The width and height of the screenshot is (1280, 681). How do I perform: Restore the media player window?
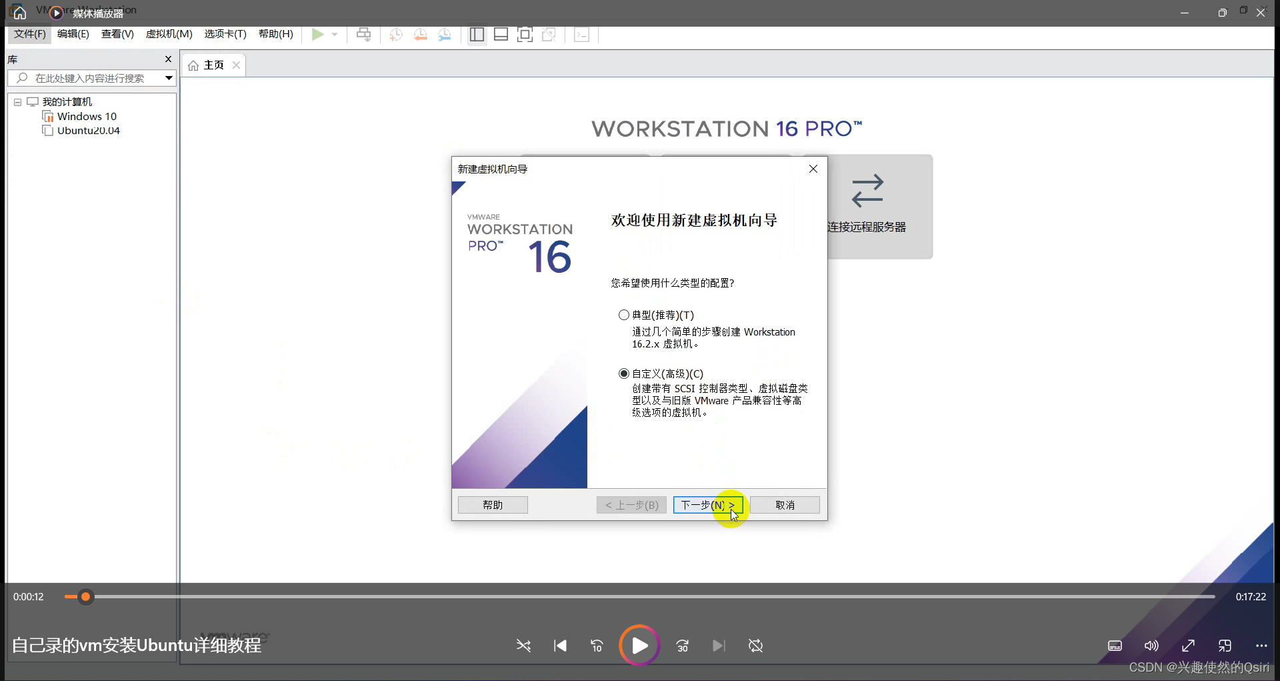tap(1222, 13)
